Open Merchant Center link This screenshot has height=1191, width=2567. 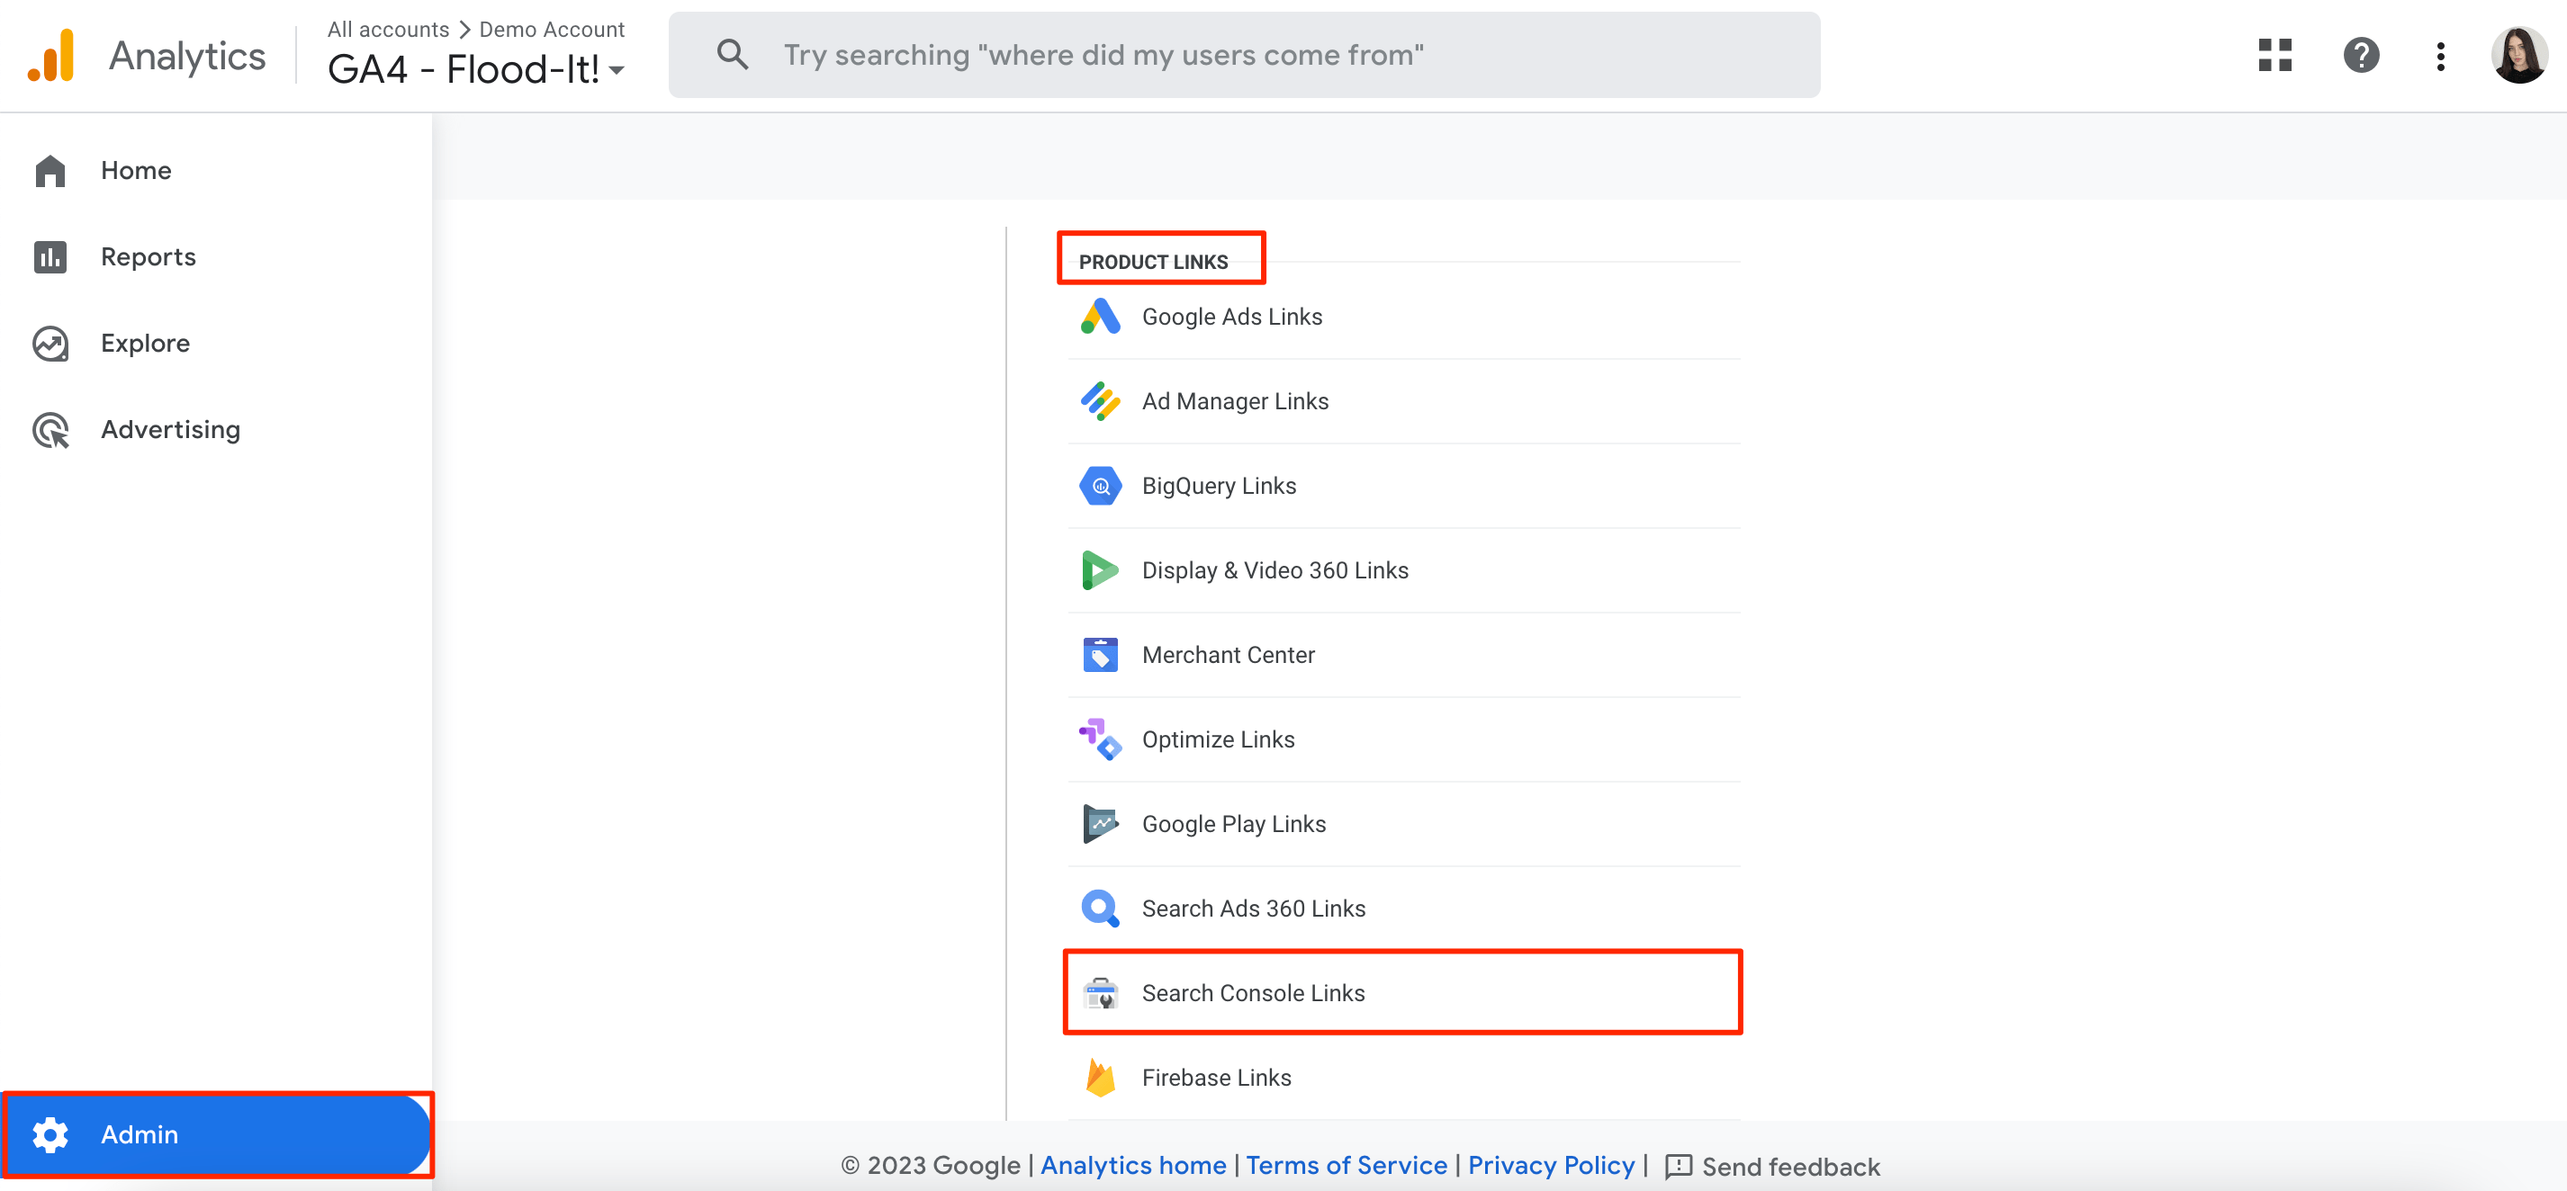(x=1404, y=655)
